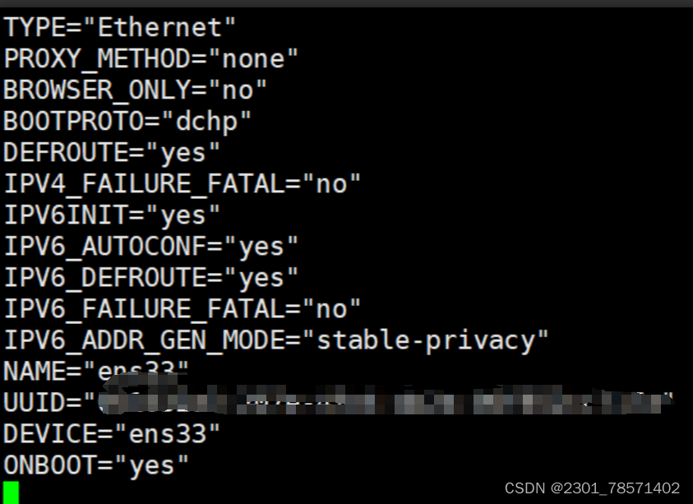Click the IPV6_ADDR_GEN_MODE key name

(144, 340)
